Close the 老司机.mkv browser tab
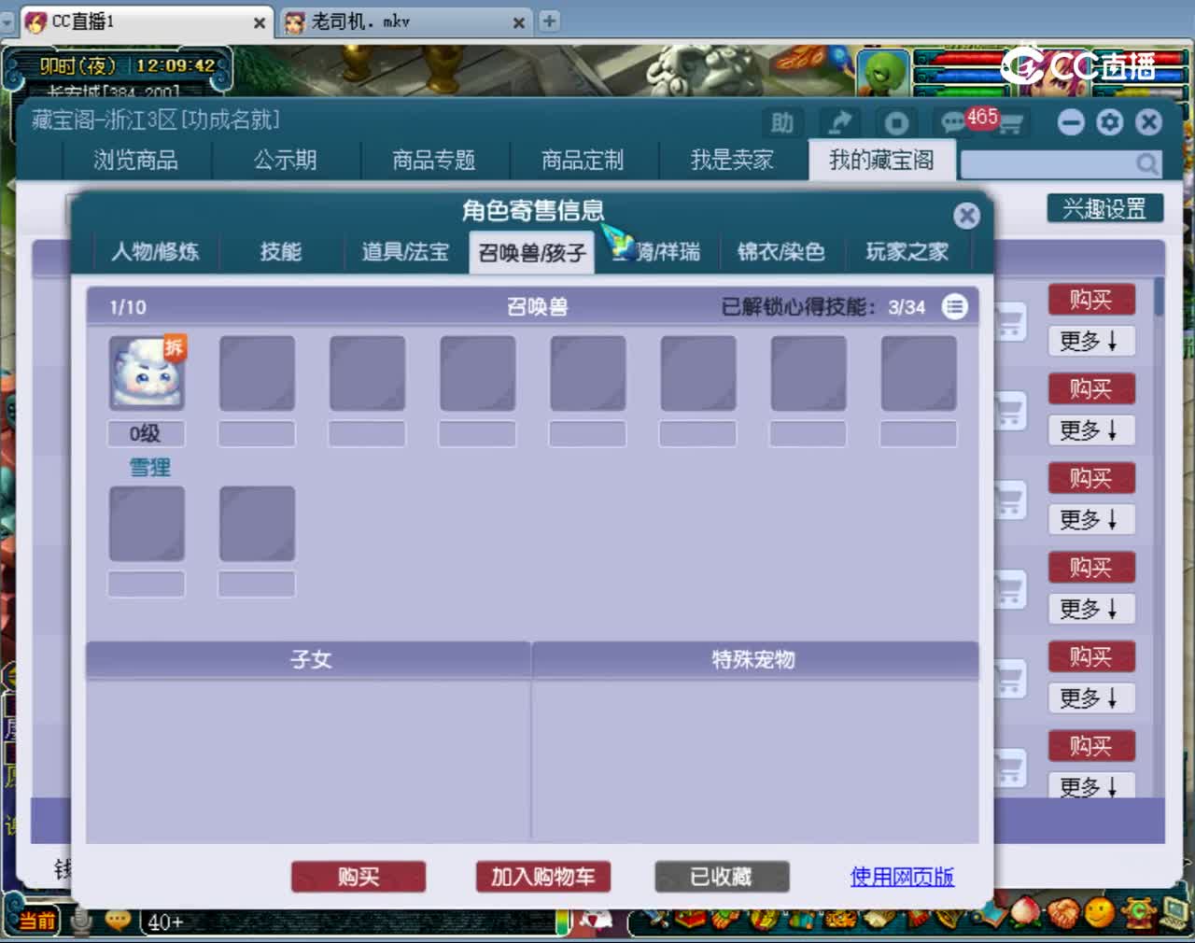 click(x=519, y=22)
